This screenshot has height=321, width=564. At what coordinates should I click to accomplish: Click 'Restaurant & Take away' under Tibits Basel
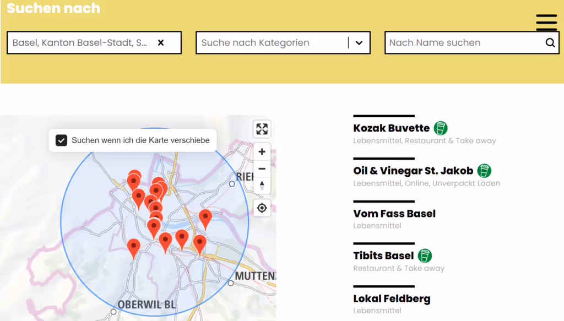399,269
